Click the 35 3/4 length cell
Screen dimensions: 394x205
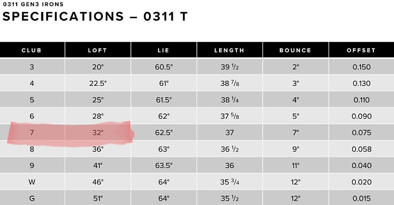229,182
